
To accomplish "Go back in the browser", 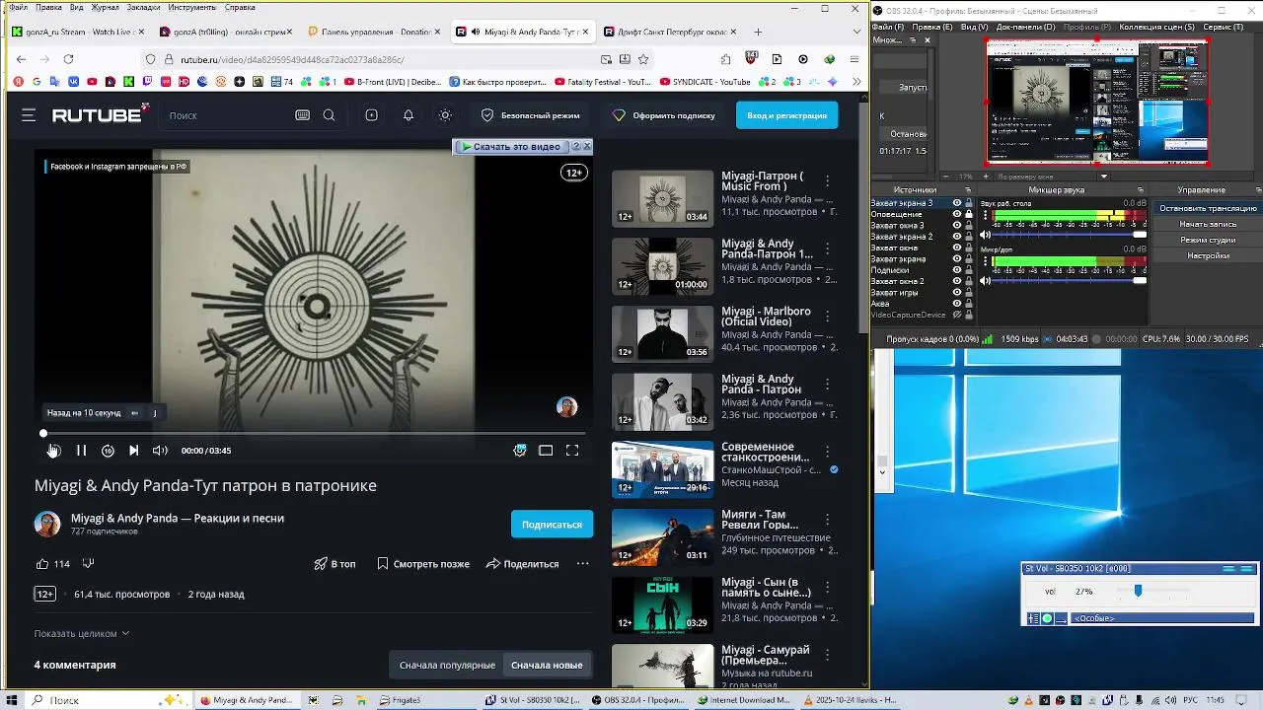I will 21,59.
